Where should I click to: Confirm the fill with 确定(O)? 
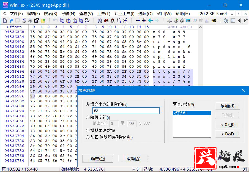tap(98, 159)
